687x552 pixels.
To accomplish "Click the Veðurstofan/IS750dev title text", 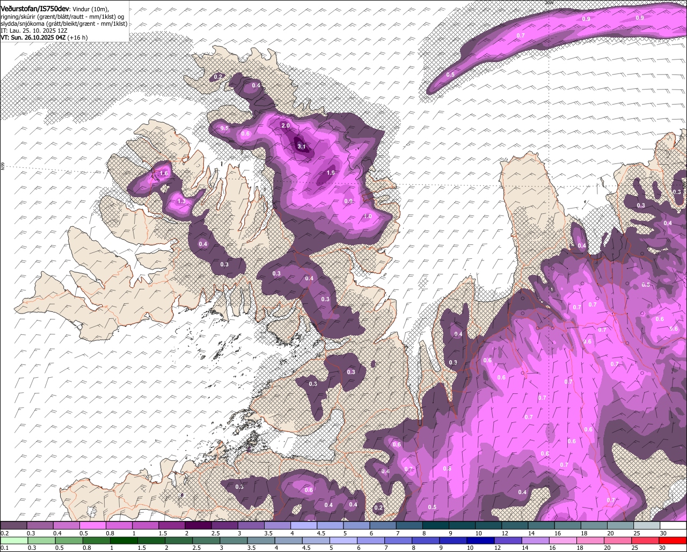I will [35, 9].
